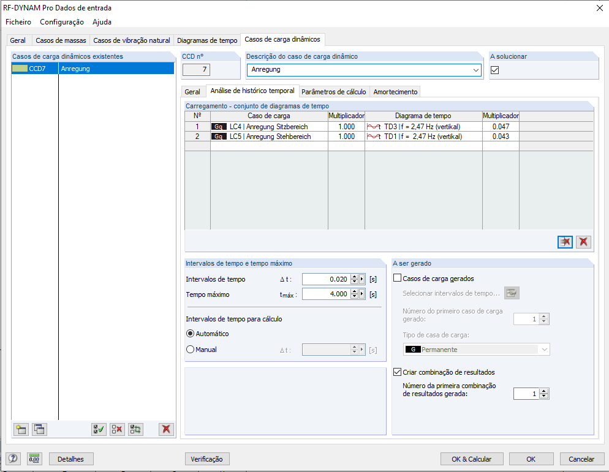
Task: Invert selection of dynamic load cases icon
Action: (135, 429)
